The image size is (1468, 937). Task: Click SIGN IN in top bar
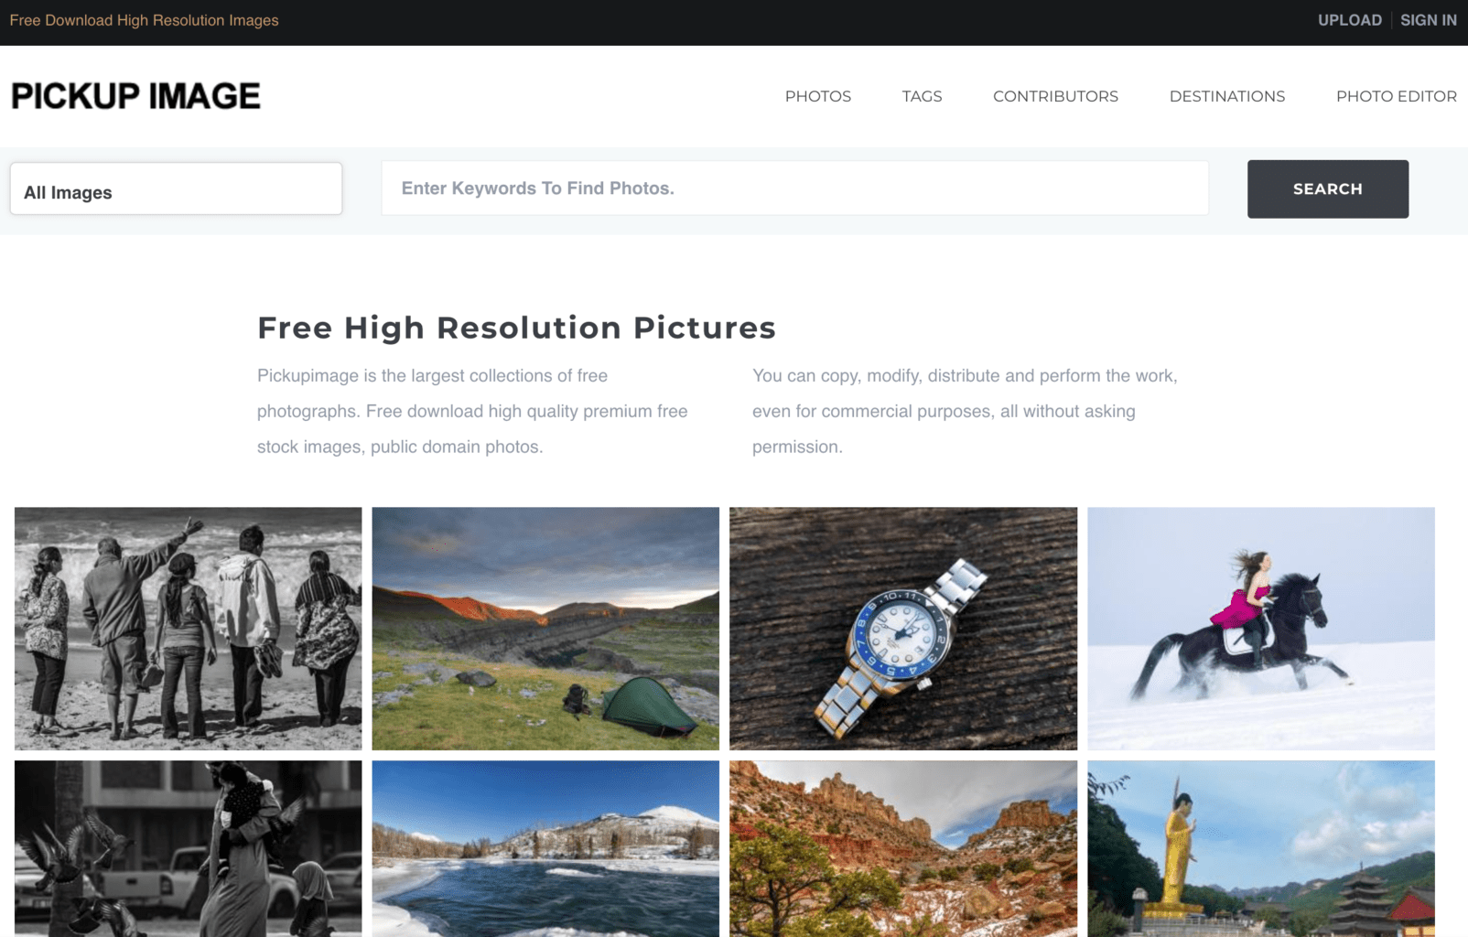click(x=1428, y=20)
